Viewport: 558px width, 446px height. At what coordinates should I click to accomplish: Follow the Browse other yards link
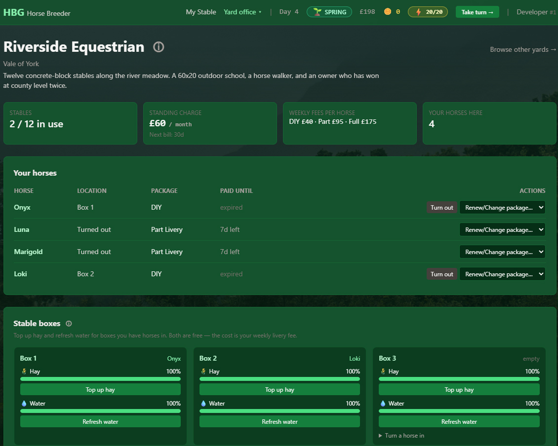click(x=523, y=49)
